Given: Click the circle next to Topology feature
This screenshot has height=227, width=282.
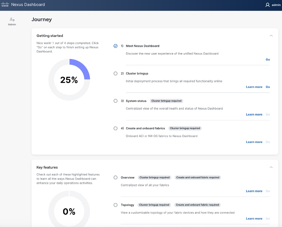Looking at the screenshot, I should 115,205.
